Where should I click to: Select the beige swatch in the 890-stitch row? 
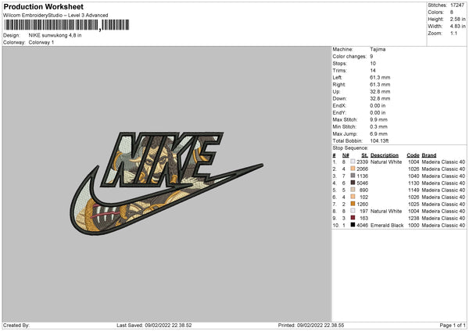[353, 190]
